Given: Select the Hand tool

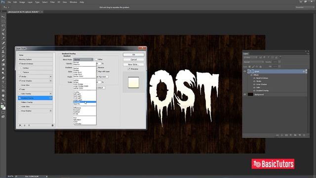Looking at the screenshot, I should (3, 95).
